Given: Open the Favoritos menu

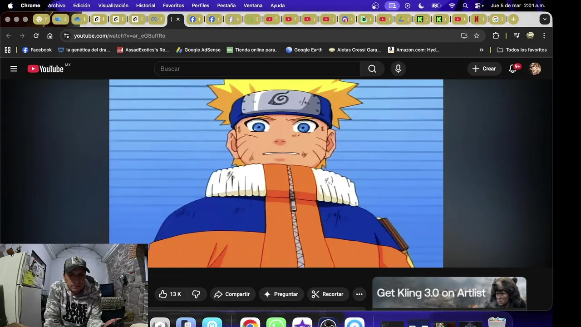Looking at the screenshot, I should point(173,5).
